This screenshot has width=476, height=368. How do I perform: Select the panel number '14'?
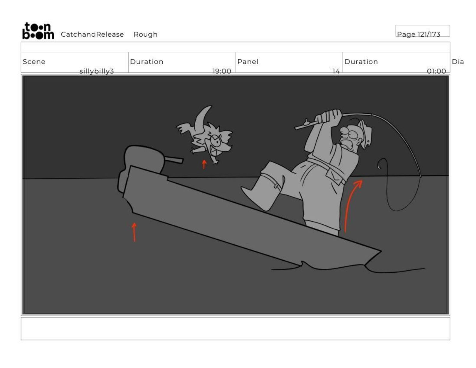[336, 71]
